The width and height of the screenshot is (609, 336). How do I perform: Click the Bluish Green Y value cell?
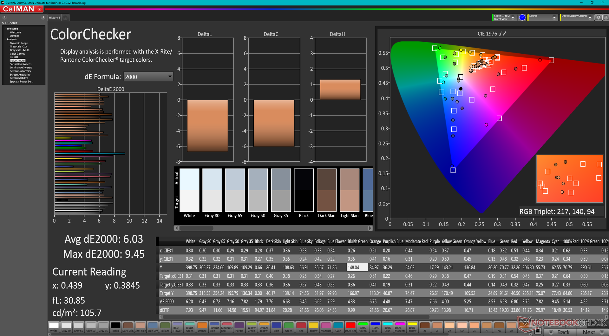[357, 267]
